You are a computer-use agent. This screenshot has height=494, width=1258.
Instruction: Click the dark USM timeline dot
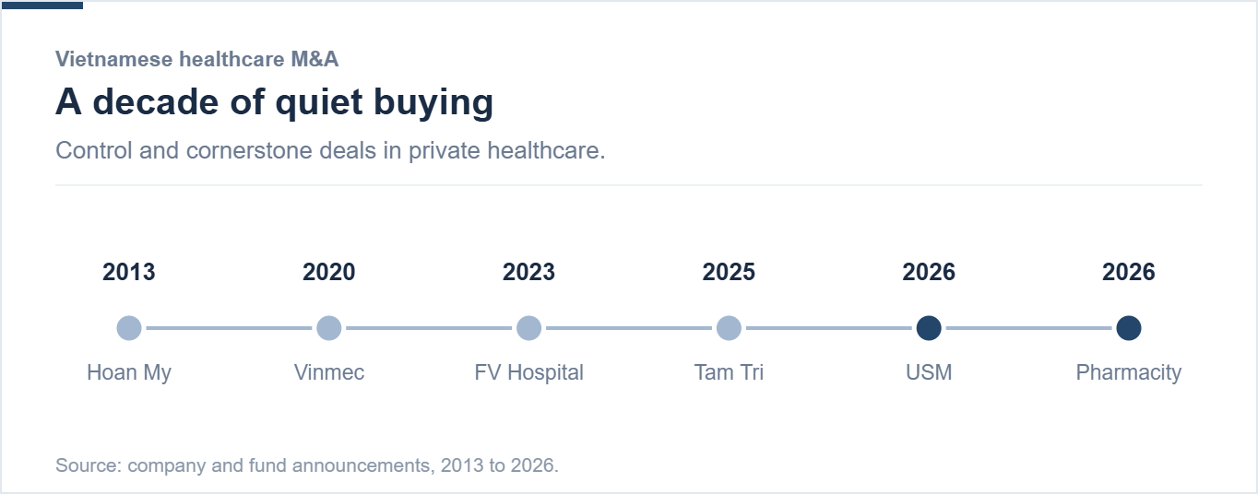click(929, 328)
